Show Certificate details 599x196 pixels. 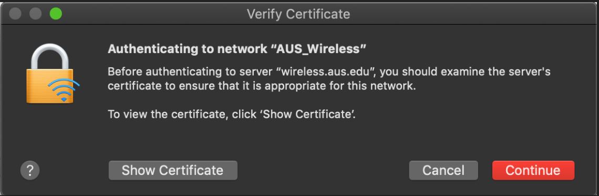pyautogui.click(x=173, y=170)
